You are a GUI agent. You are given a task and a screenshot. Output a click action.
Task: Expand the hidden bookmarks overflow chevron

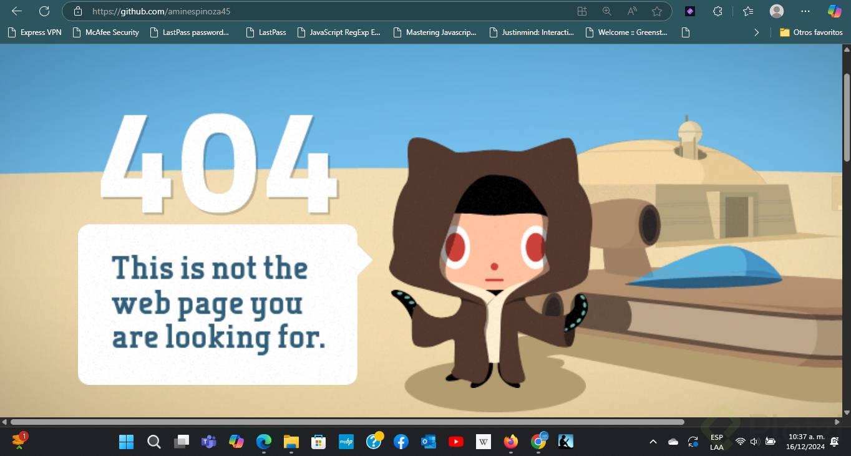tap(757, 32)
